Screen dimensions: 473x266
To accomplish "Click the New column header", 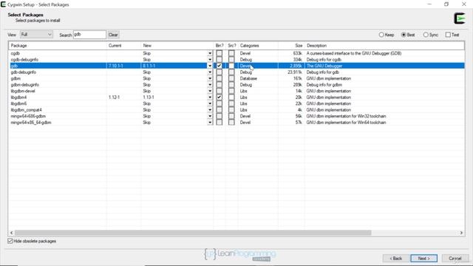I will click(x=177, y=46).
